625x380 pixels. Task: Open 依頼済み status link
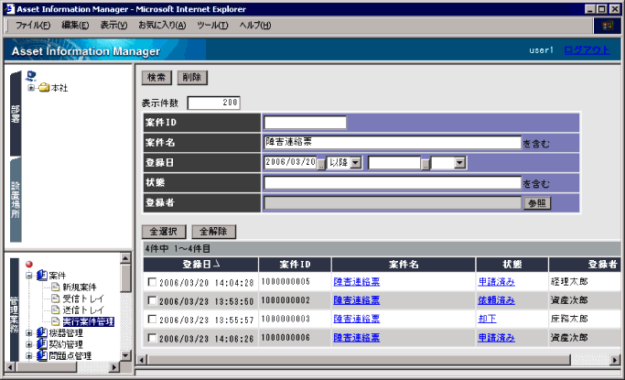(496, 300)
